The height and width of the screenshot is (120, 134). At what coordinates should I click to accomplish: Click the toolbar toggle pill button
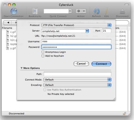127,5
